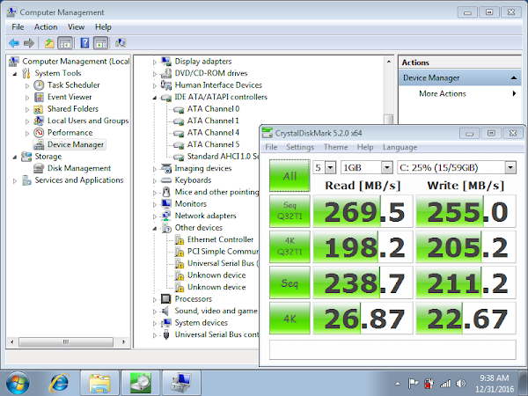Open CrystalDiskMark Settings menu
Screen dimensions: 528x396
[x=300, y=147]
